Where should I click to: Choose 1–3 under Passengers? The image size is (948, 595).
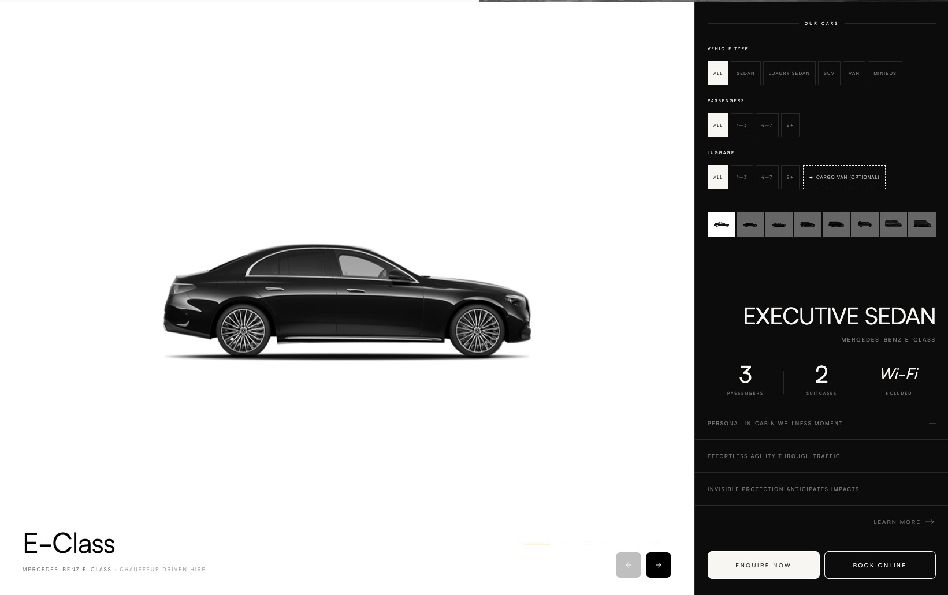[742, 125]
